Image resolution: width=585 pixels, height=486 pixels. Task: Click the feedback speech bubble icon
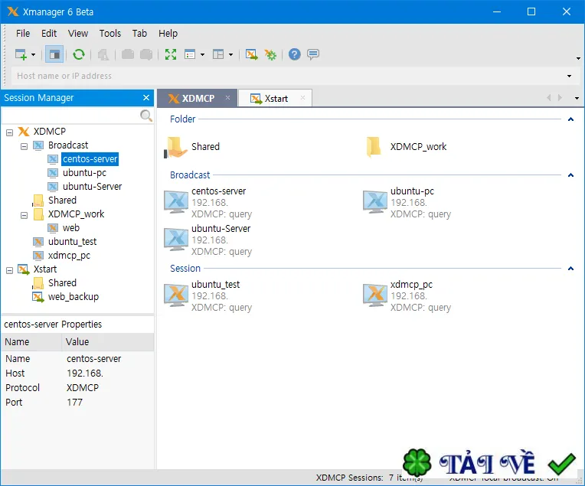[313, 54]
